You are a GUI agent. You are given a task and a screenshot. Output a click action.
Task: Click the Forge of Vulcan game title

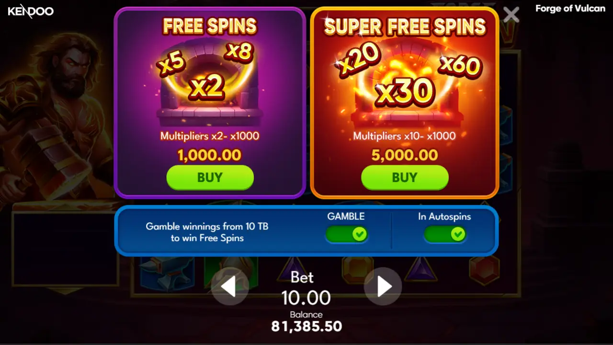(570, 9)
